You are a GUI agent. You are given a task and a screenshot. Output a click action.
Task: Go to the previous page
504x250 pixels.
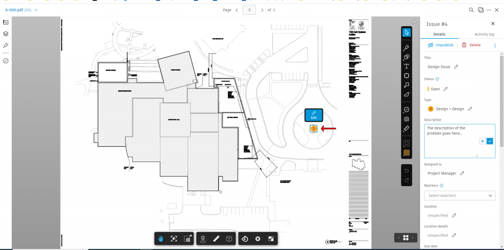(237, 10)
